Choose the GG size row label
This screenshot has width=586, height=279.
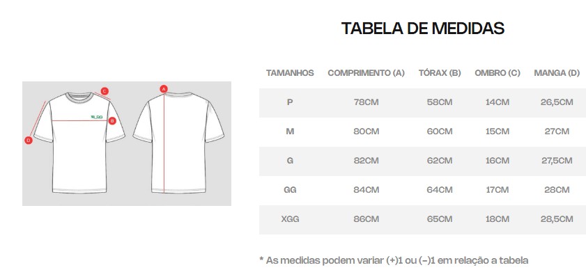pos(290,190)
